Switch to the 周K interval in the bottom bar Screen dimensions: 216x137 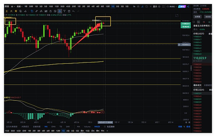82,131
